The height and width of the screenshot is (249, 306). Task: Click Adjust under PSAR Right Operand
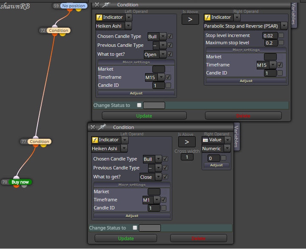click(246, 81)
